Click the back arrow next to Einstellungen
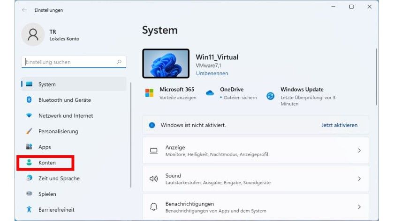This screenshot has height=221, width=394. [24, 10]
